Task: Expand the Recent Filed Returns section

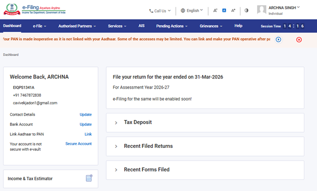Action: click(x=205, y=146)
